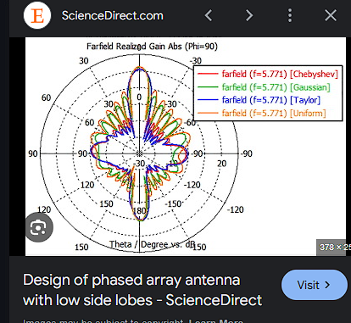The height and width of the screenshot is (323, 351).
Task: Click the Uniform legend entry in the plot
Action: pyautogui.click(x=262, y=113)
